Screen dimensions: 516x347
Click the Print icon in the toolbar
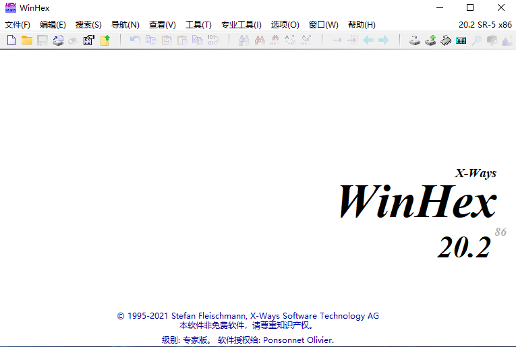73,40
